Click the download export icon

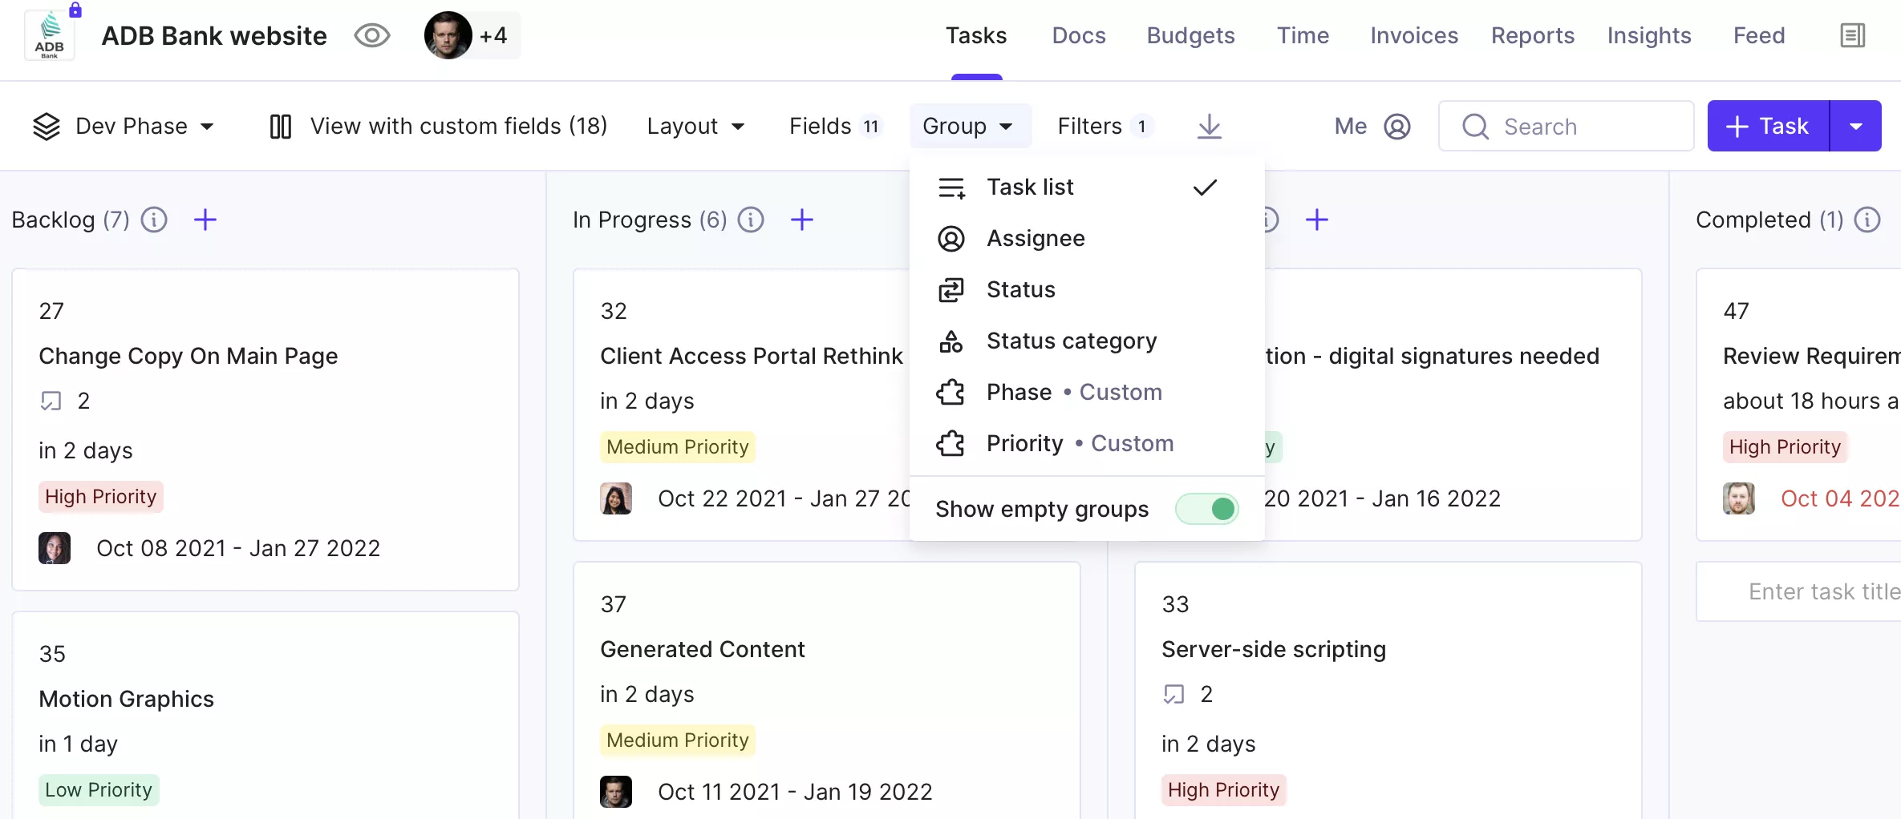point(1209,126)
